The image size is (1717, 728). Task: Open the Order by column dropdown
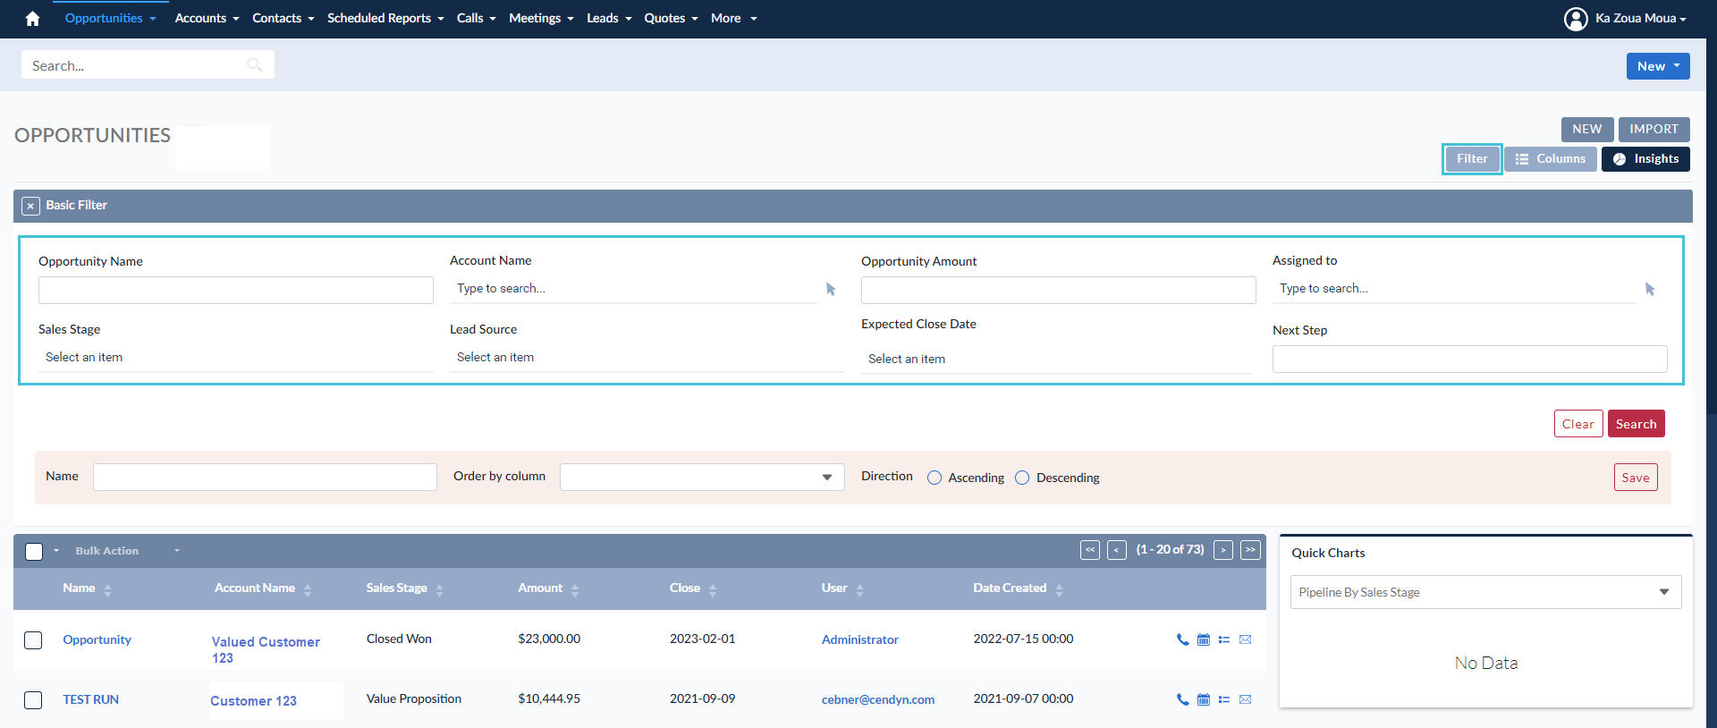pyautogui.click(x=702, y=477)
